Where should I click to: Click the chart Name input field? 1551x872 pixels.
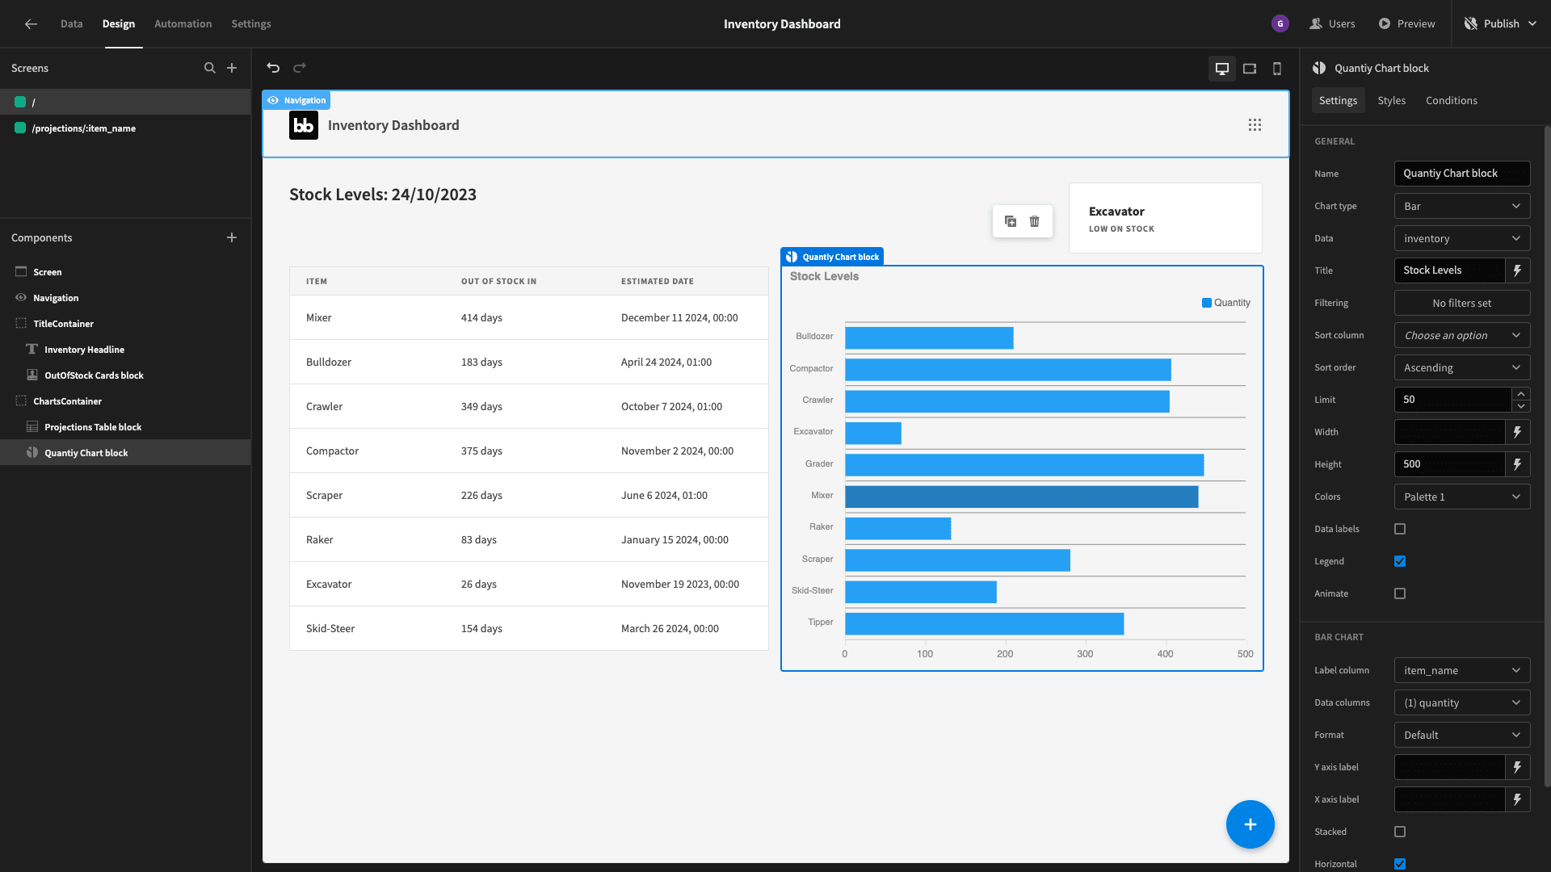[1462, 174]
